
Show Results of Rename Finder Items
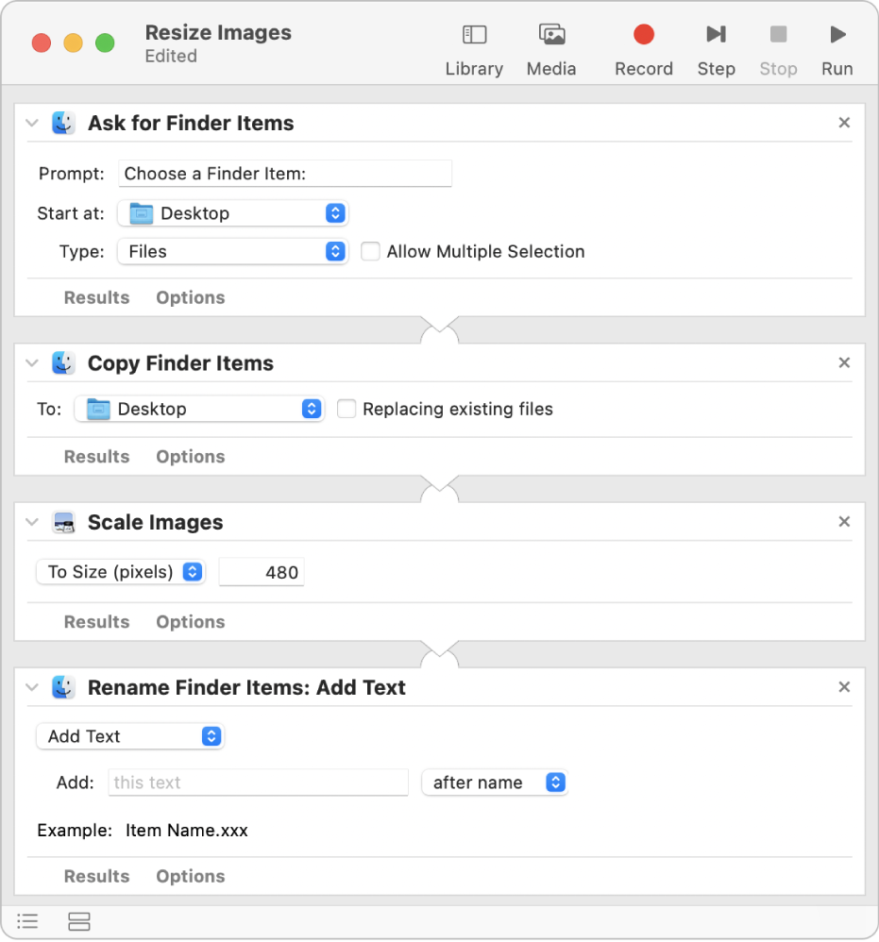click(x=95, y=876)
